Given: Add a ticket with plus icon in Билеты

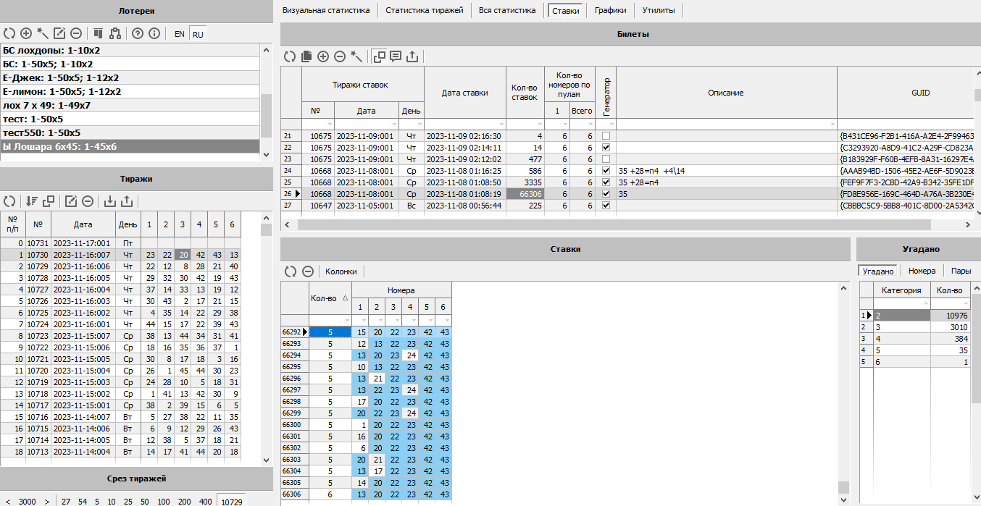Looking at the screenshot, I should (x=323, y=56).
